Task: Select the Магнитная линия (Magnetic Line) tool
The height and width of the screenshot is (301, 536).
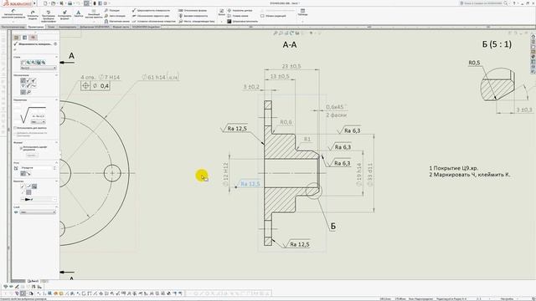Action: coord(117,21)
